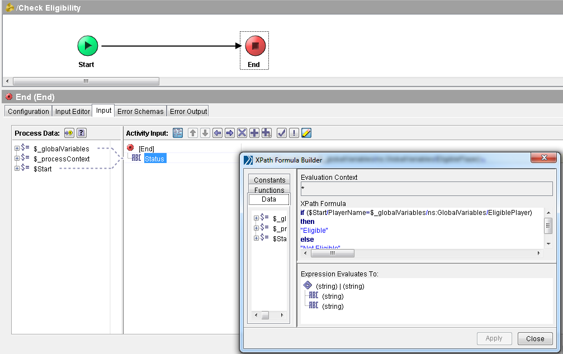This screenshot has width=563, height=354.
Task: Click the green Start activity node
Action: pos(88,46)
